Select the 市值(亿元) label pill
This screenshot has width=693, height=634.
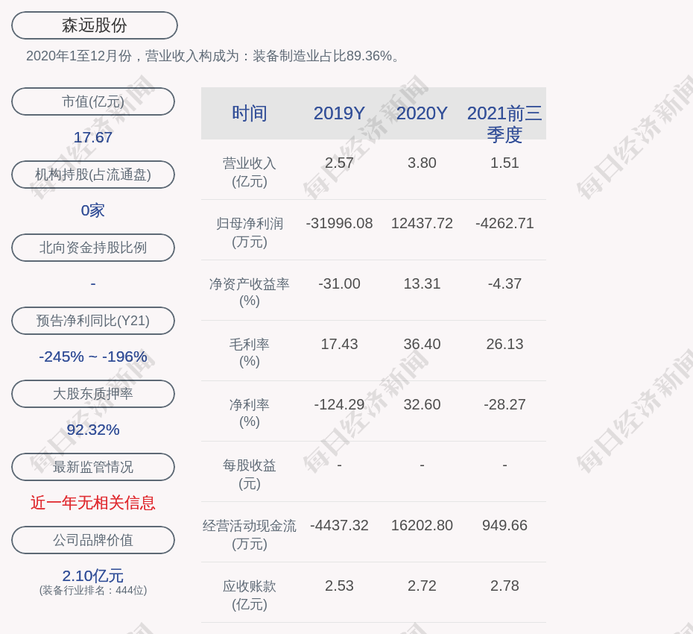coord(93,101)
